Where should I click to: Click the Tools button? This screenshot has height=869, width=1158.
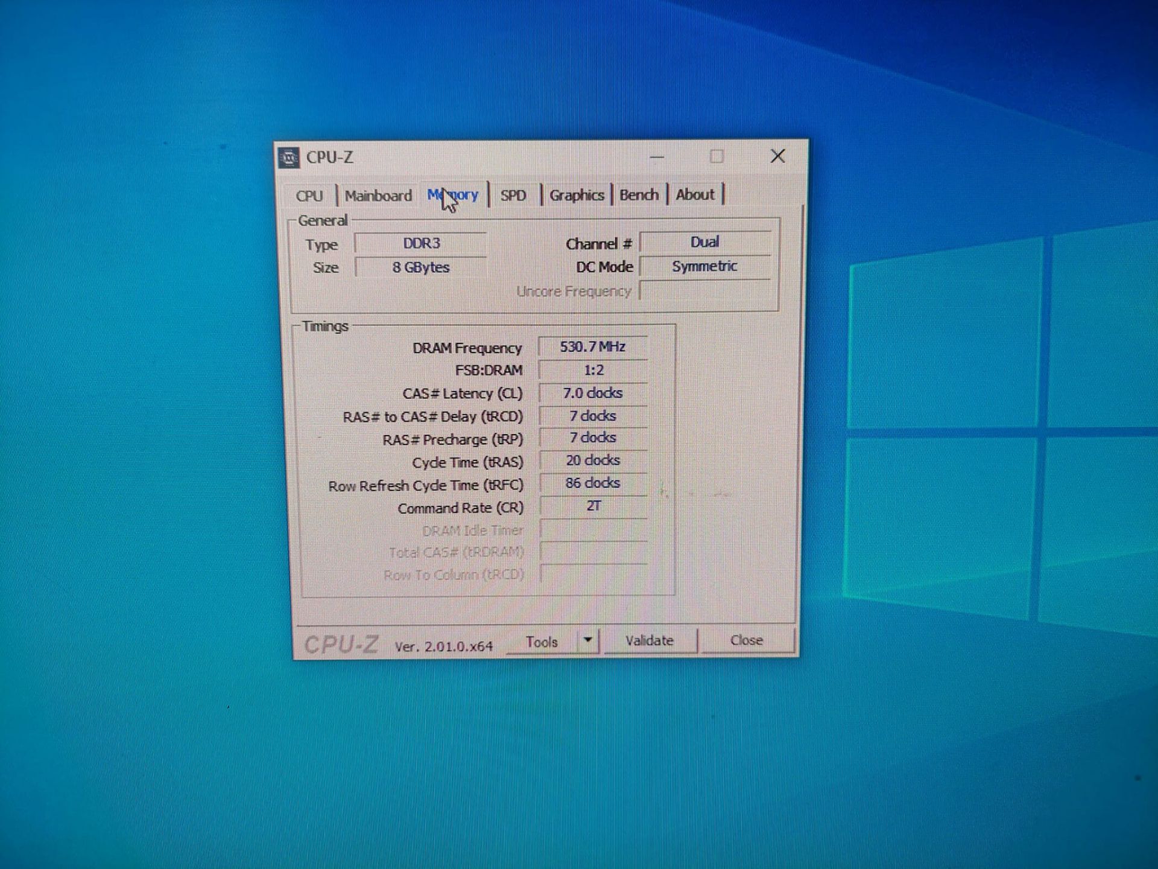542,642
